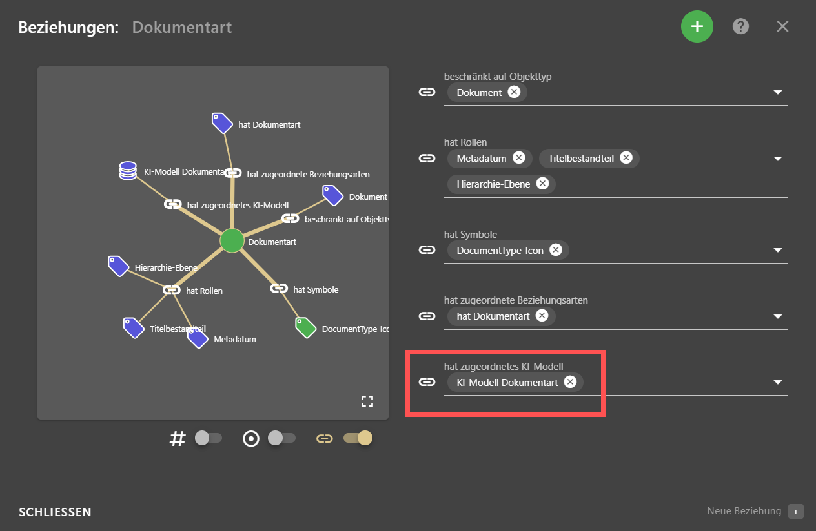Screen dimensions: 816x531
Task: Remove the Hierarchie-Ebene chip
Action: tap(542, 184)
